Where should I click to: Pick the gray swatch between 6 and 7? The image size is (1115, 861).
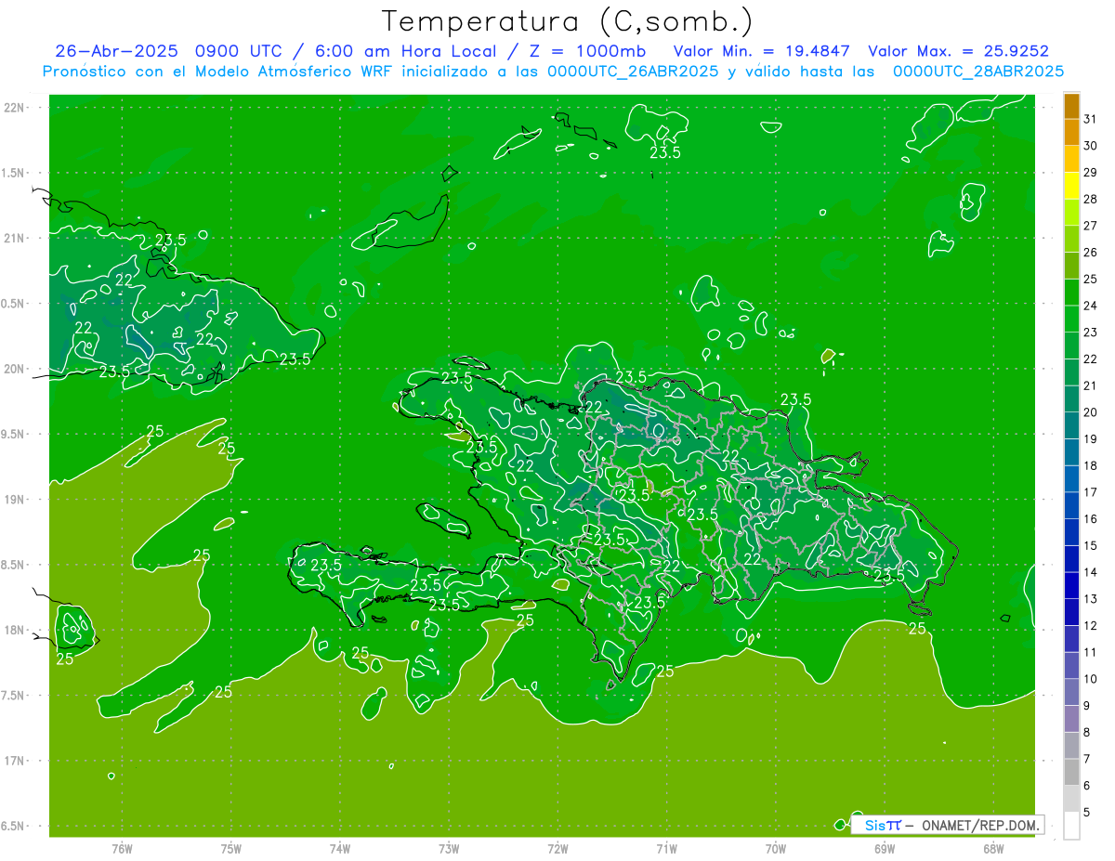point(1072,773)
